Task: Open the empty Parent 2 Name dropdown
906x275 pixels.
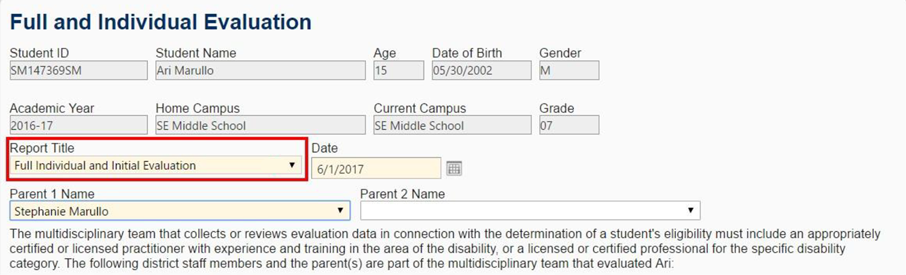Action: pos(530,211)
